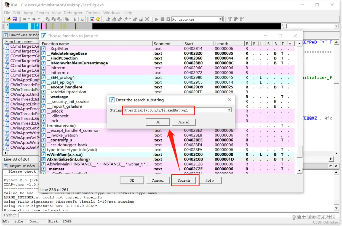Click the first icon right of debugger dropdown
Image resolution: width=342 pixels, height=226 pixels.
tap(230, 19)
